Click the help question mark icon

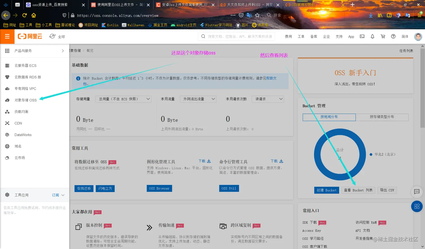pyautogui.click(x=393, y=36)
